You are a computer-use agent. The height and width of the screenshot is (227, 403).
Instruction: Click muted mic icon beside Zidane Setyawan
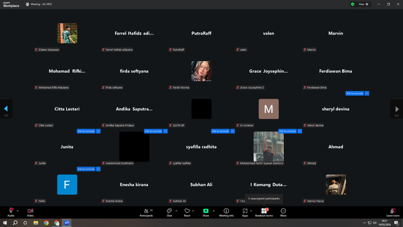(36, 50)
